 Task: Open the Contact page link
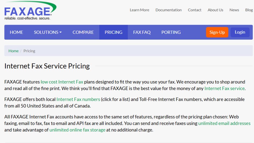pyautogui.click(x=195, y=10)
